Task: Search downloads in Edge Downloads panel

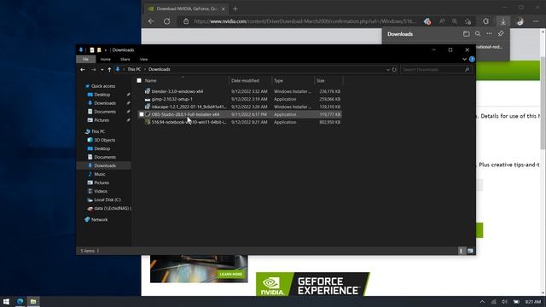Action: click(x=478, y=34)
